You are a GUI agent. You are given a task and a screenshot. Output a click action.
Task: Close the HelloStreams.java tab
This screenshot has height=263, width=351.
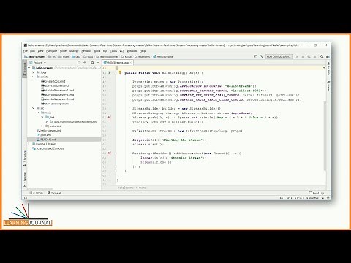131,63
